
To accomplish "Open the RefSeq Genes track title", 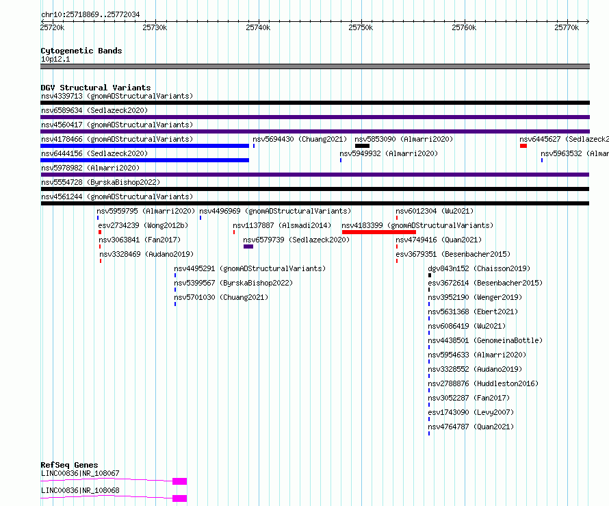I will (x=70, y=465).
